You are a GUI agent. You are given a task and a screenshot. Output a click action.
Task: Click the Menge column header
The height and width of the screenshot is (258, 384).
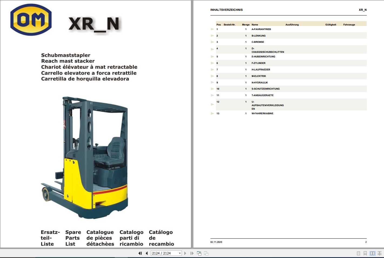pyautogui.click(x=246, y=25)
